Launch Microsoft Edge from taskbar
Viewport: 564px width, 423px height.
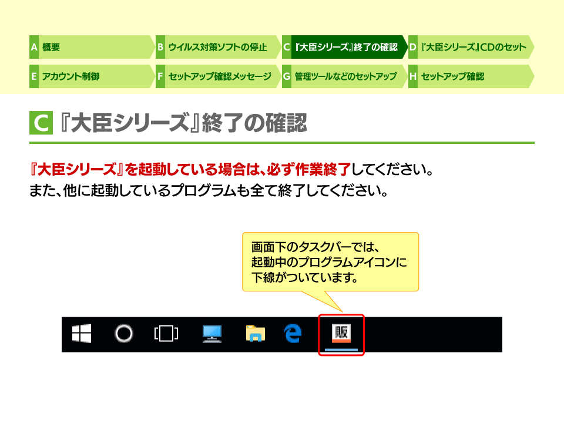click(x=293, y=333)
